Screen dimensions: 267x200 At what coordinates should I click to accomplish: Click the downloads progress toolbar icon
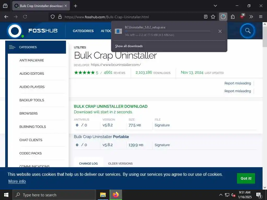[x=223, y=17]
